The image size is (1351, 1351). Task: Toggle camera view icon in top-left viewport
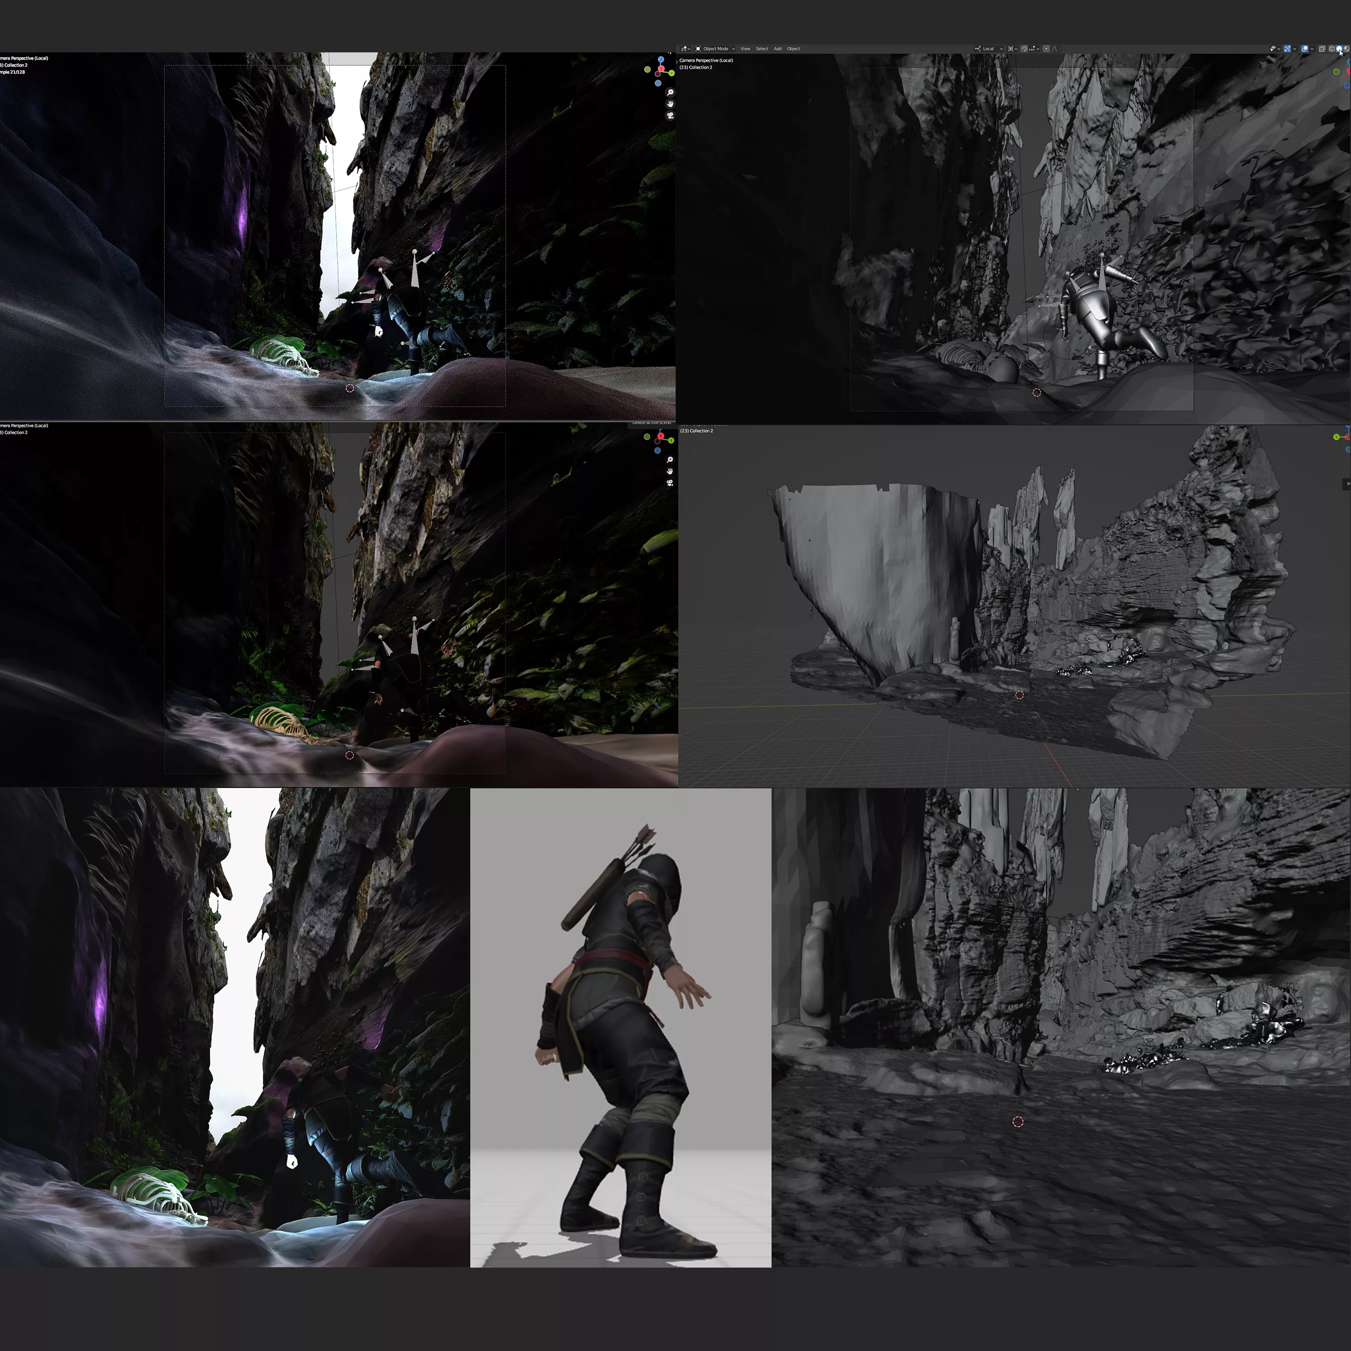click(x=670, y=115)
